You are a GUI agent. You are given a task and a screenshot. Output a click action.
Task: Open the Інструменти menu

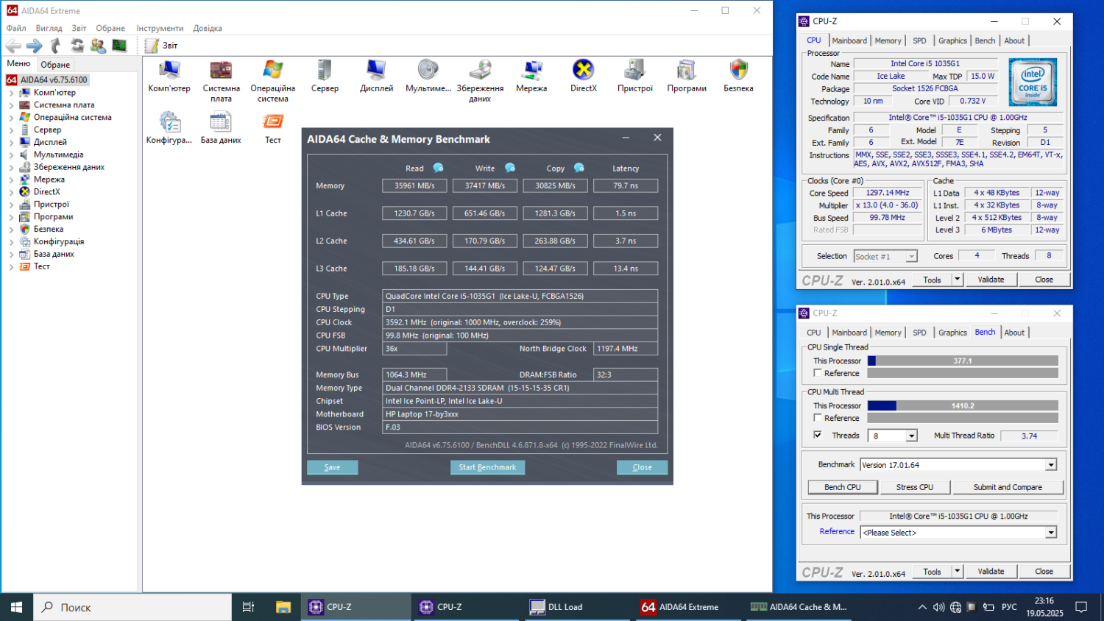[160, 29]
